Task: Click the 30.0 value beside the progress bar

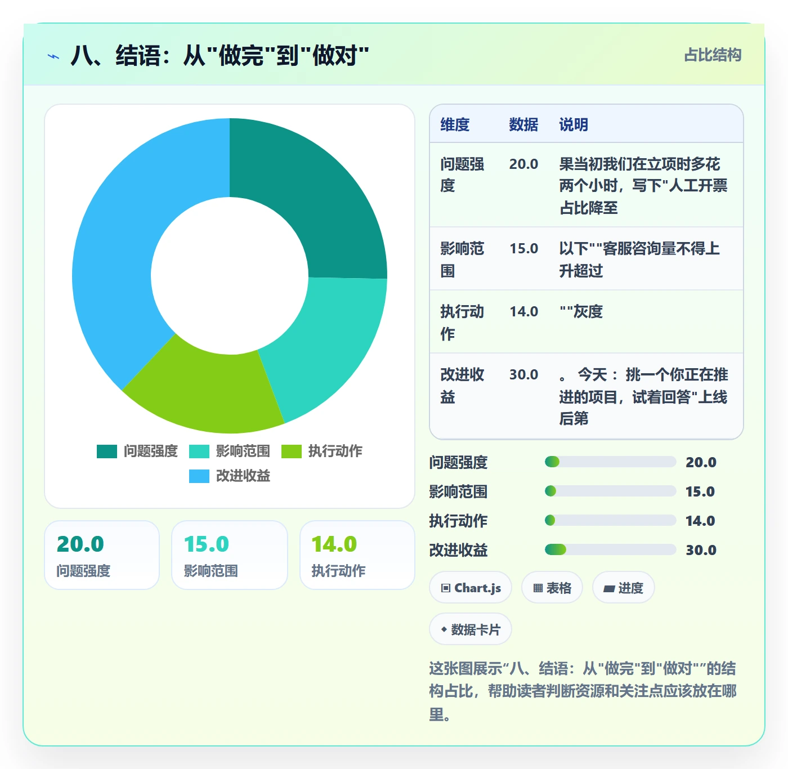Action: [x=701, y=550]
